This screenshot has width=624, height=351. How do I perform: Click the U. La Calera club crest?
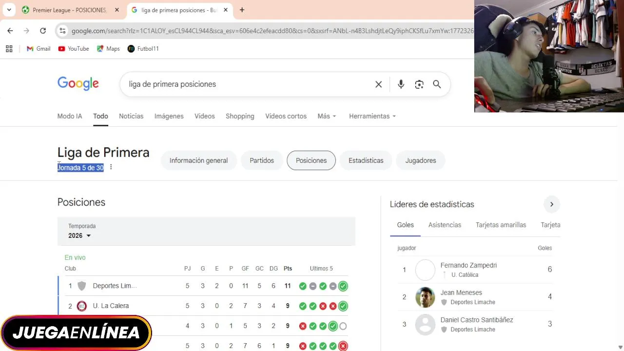(x=82, y=306)
